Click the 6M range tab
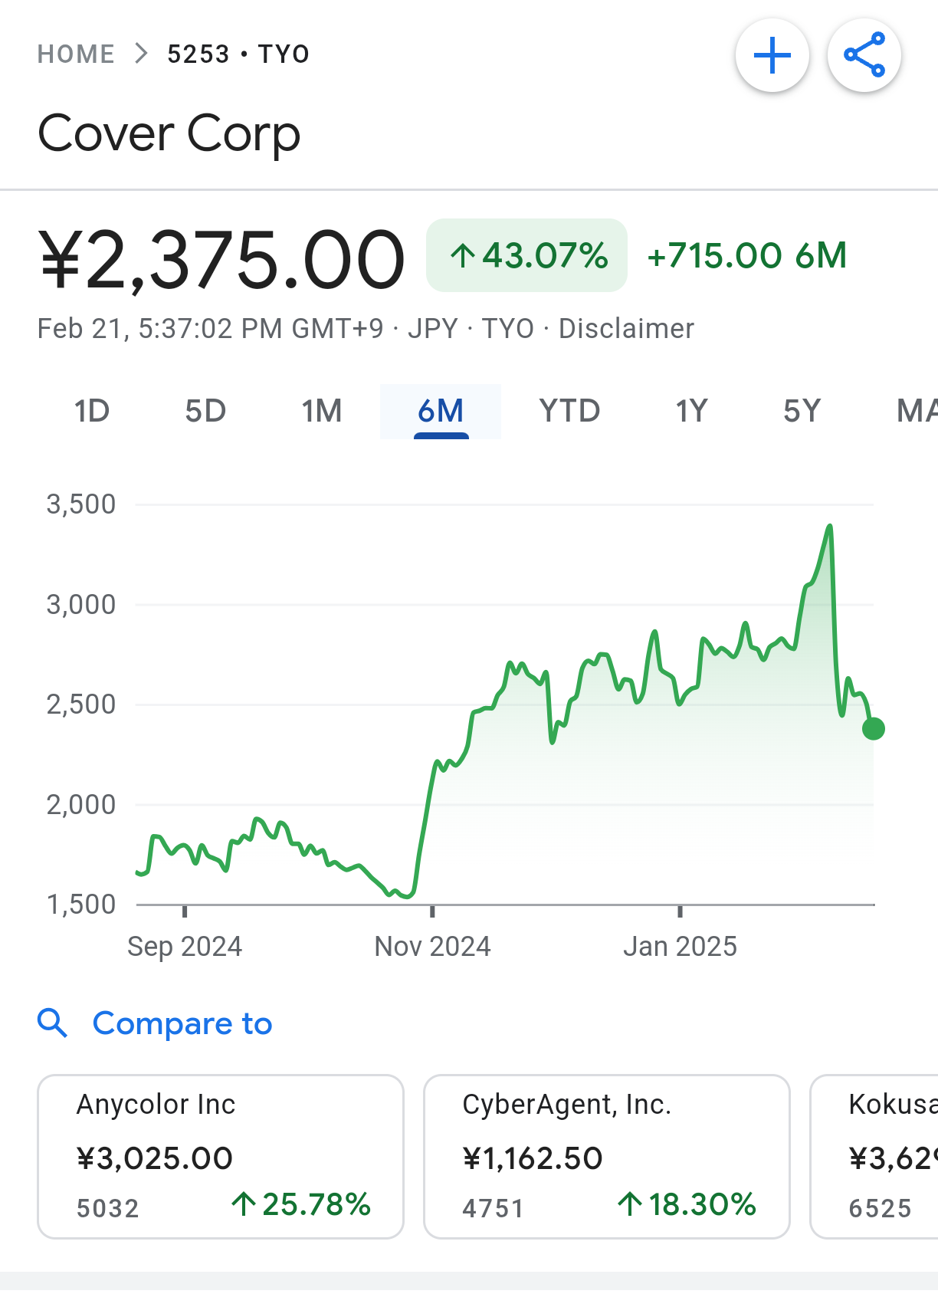This screenshot has width=938, height=1307. point(441,412)
